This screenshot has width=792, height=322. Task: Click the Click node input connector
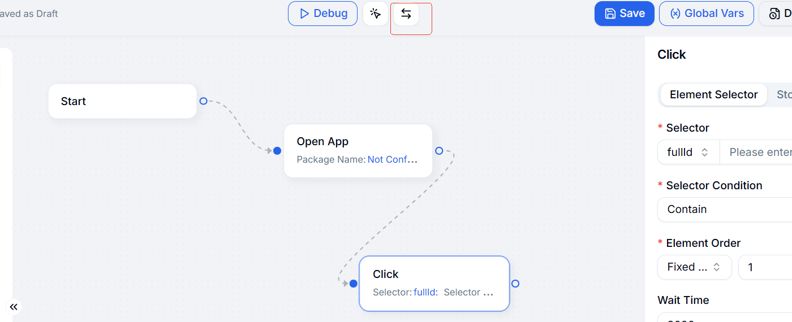[x=354, y=284]
